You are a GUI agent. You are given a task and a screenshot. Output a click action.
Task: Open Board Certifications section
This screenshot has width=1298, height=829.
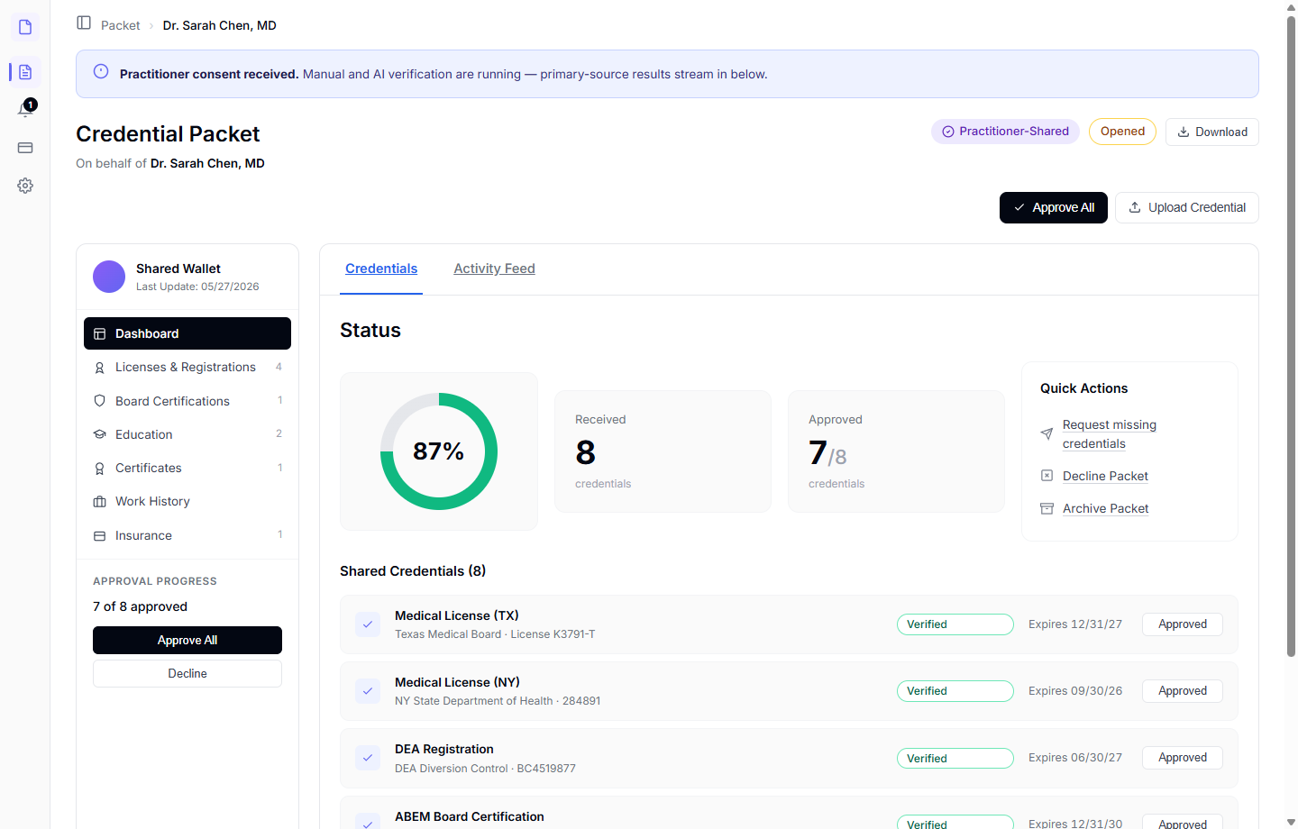[187, 401]
